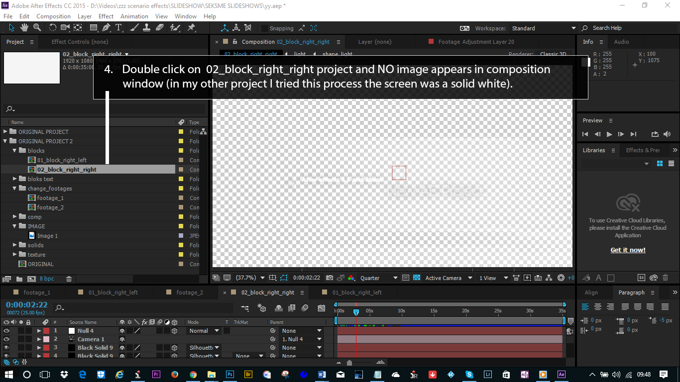The width and height of the screenshot is (680, 382).
Task: Expand Camera 1 layer properties
Action: pyautogui.click(x=39, y=339)
